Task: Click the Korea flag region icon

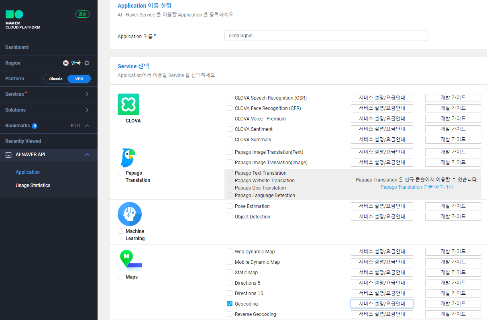Action: pos(66,63)
